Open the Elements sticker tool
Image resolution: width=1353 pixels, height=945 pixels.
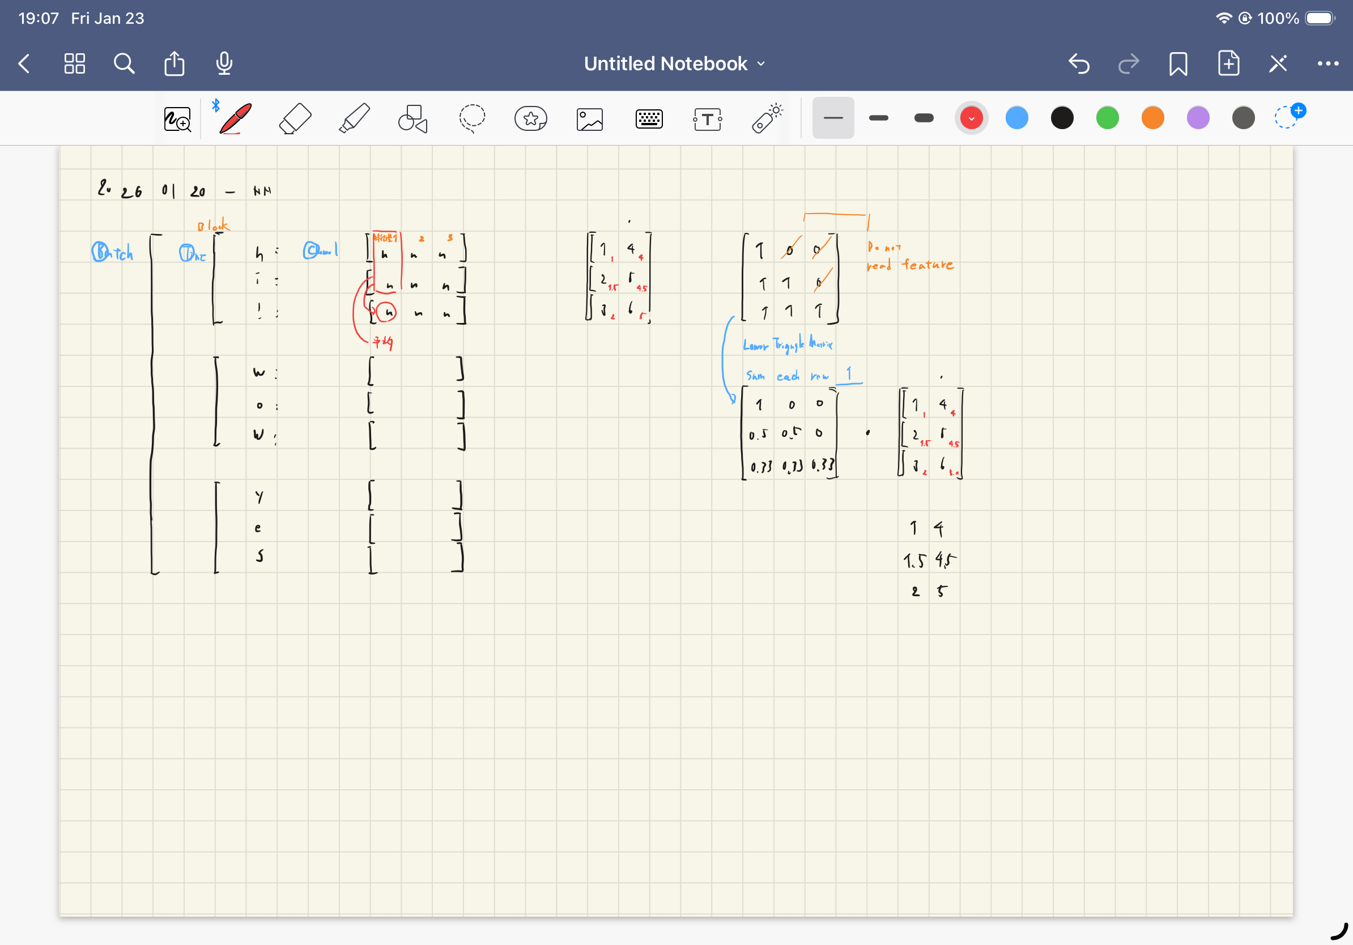530,118
